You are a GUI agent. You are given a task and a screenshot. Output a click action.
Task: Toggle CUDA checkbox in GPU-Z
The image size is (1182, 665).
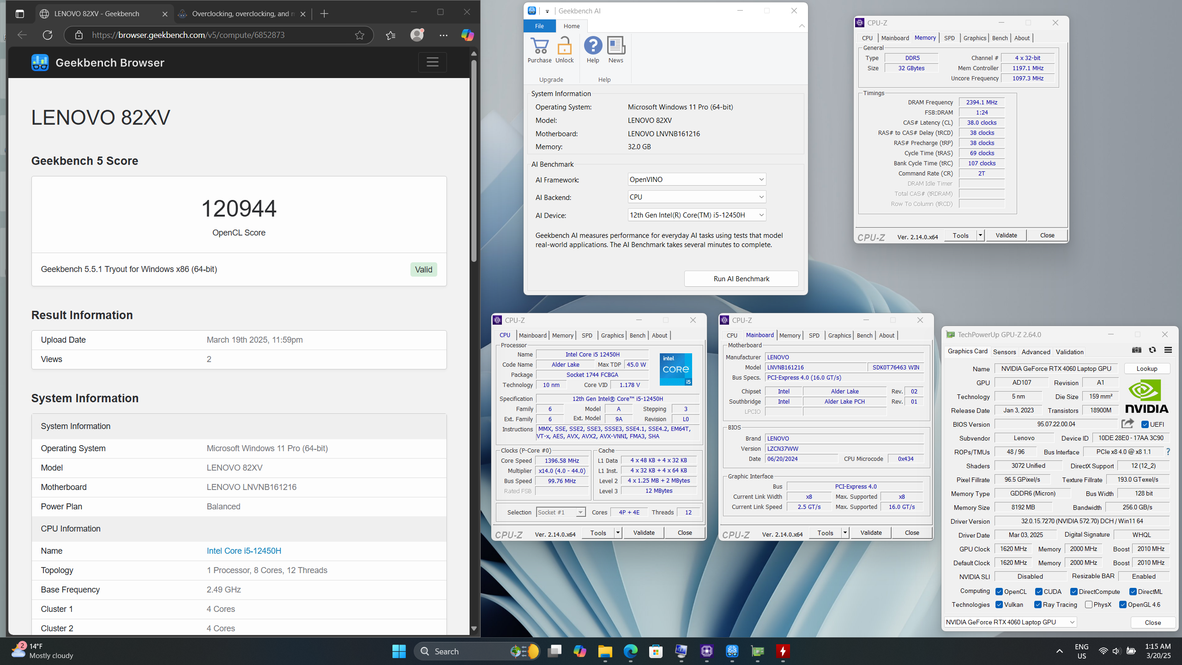point(1039,592)
